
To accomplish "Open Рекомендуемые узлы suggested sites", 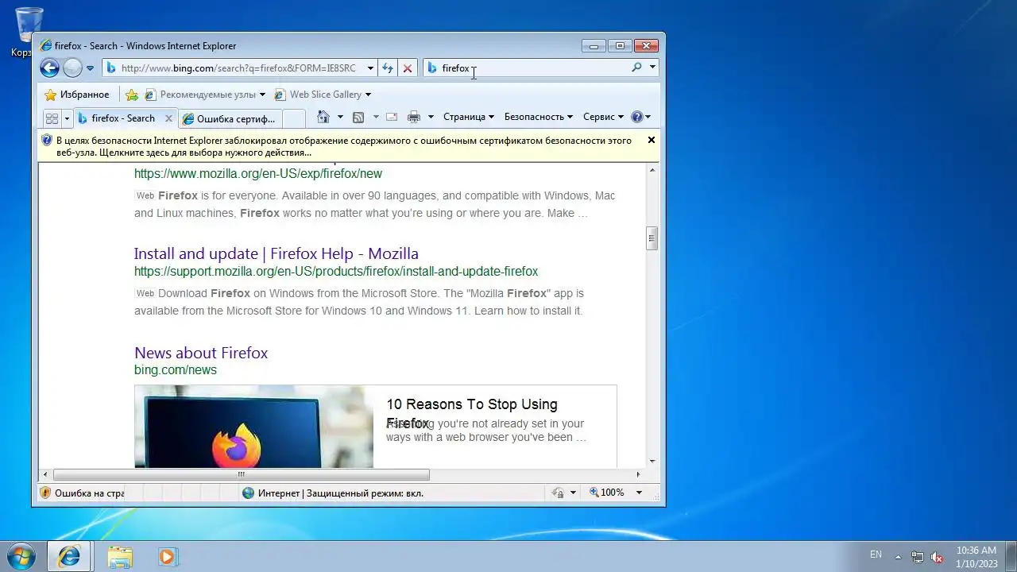I will click(204, 95).
